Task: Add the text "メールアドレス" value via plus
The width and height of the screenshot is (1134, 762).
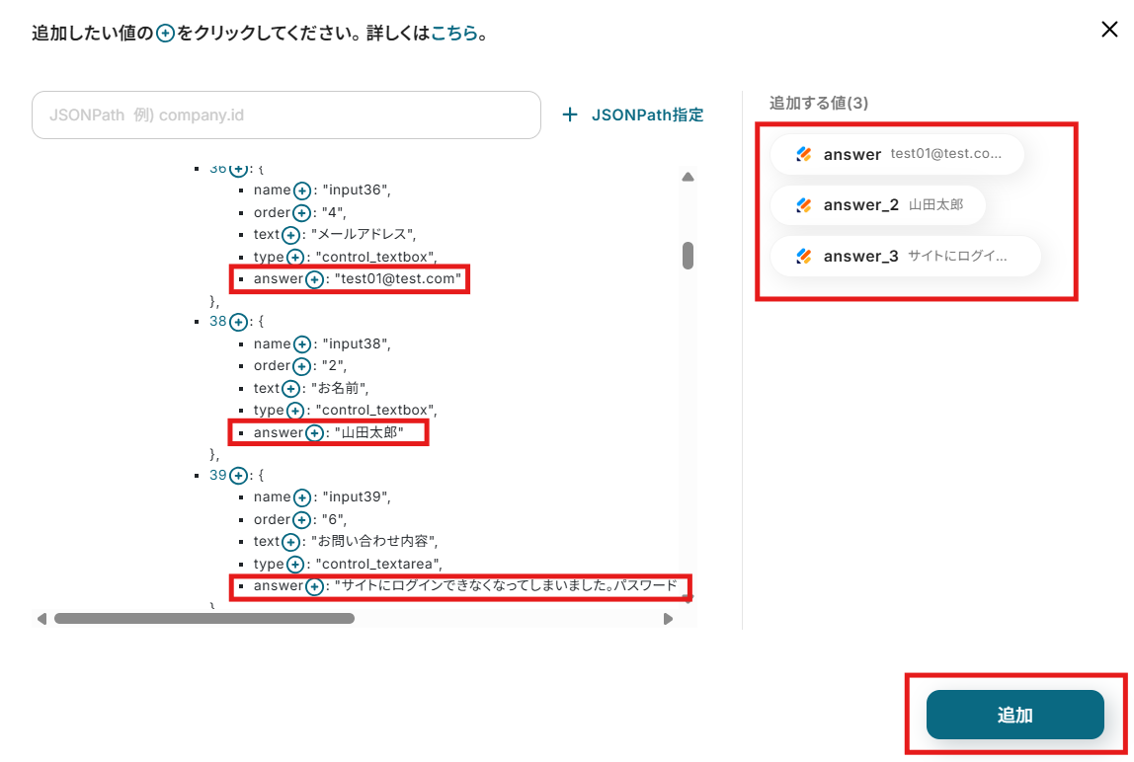Action: (290, 235)
